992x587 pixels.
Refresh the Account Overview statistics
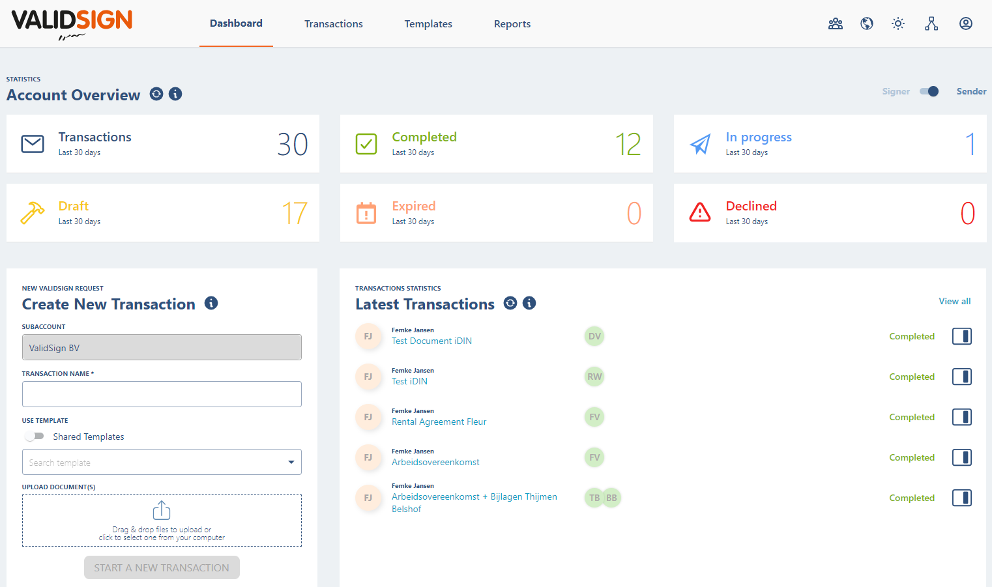(x=156, y=94)
